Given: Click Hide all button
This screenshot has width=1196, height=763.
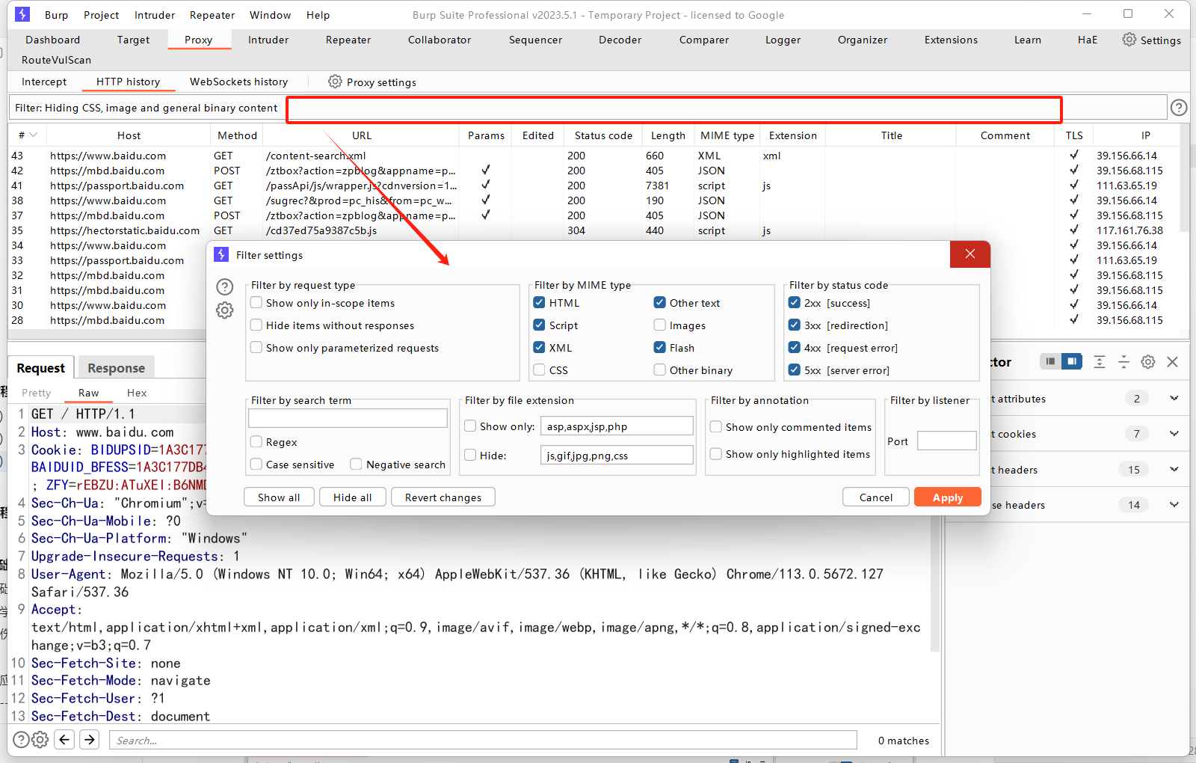Looking at the screenshot, I should [x=352, y=497].
